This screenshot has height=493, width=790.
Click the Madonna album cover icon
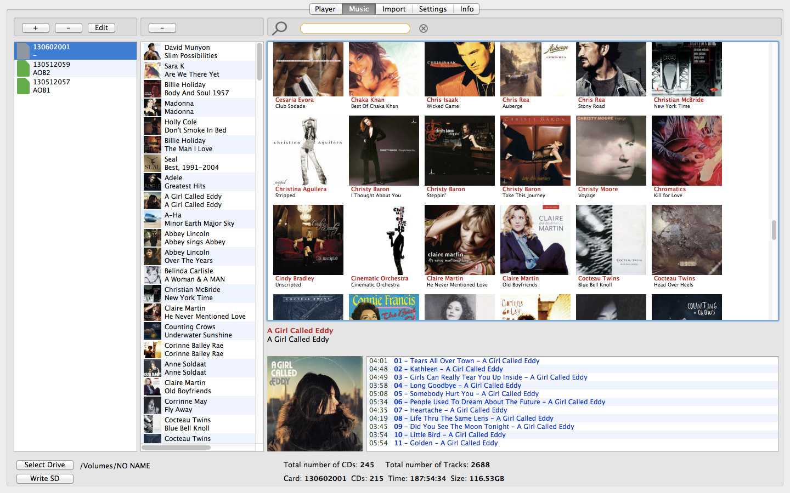pyautogui.click(x=152, y=107)
